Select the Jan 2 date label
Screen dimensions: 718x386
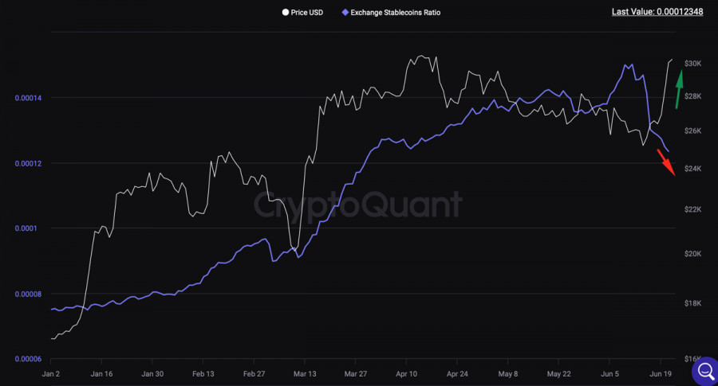point(50,373)
